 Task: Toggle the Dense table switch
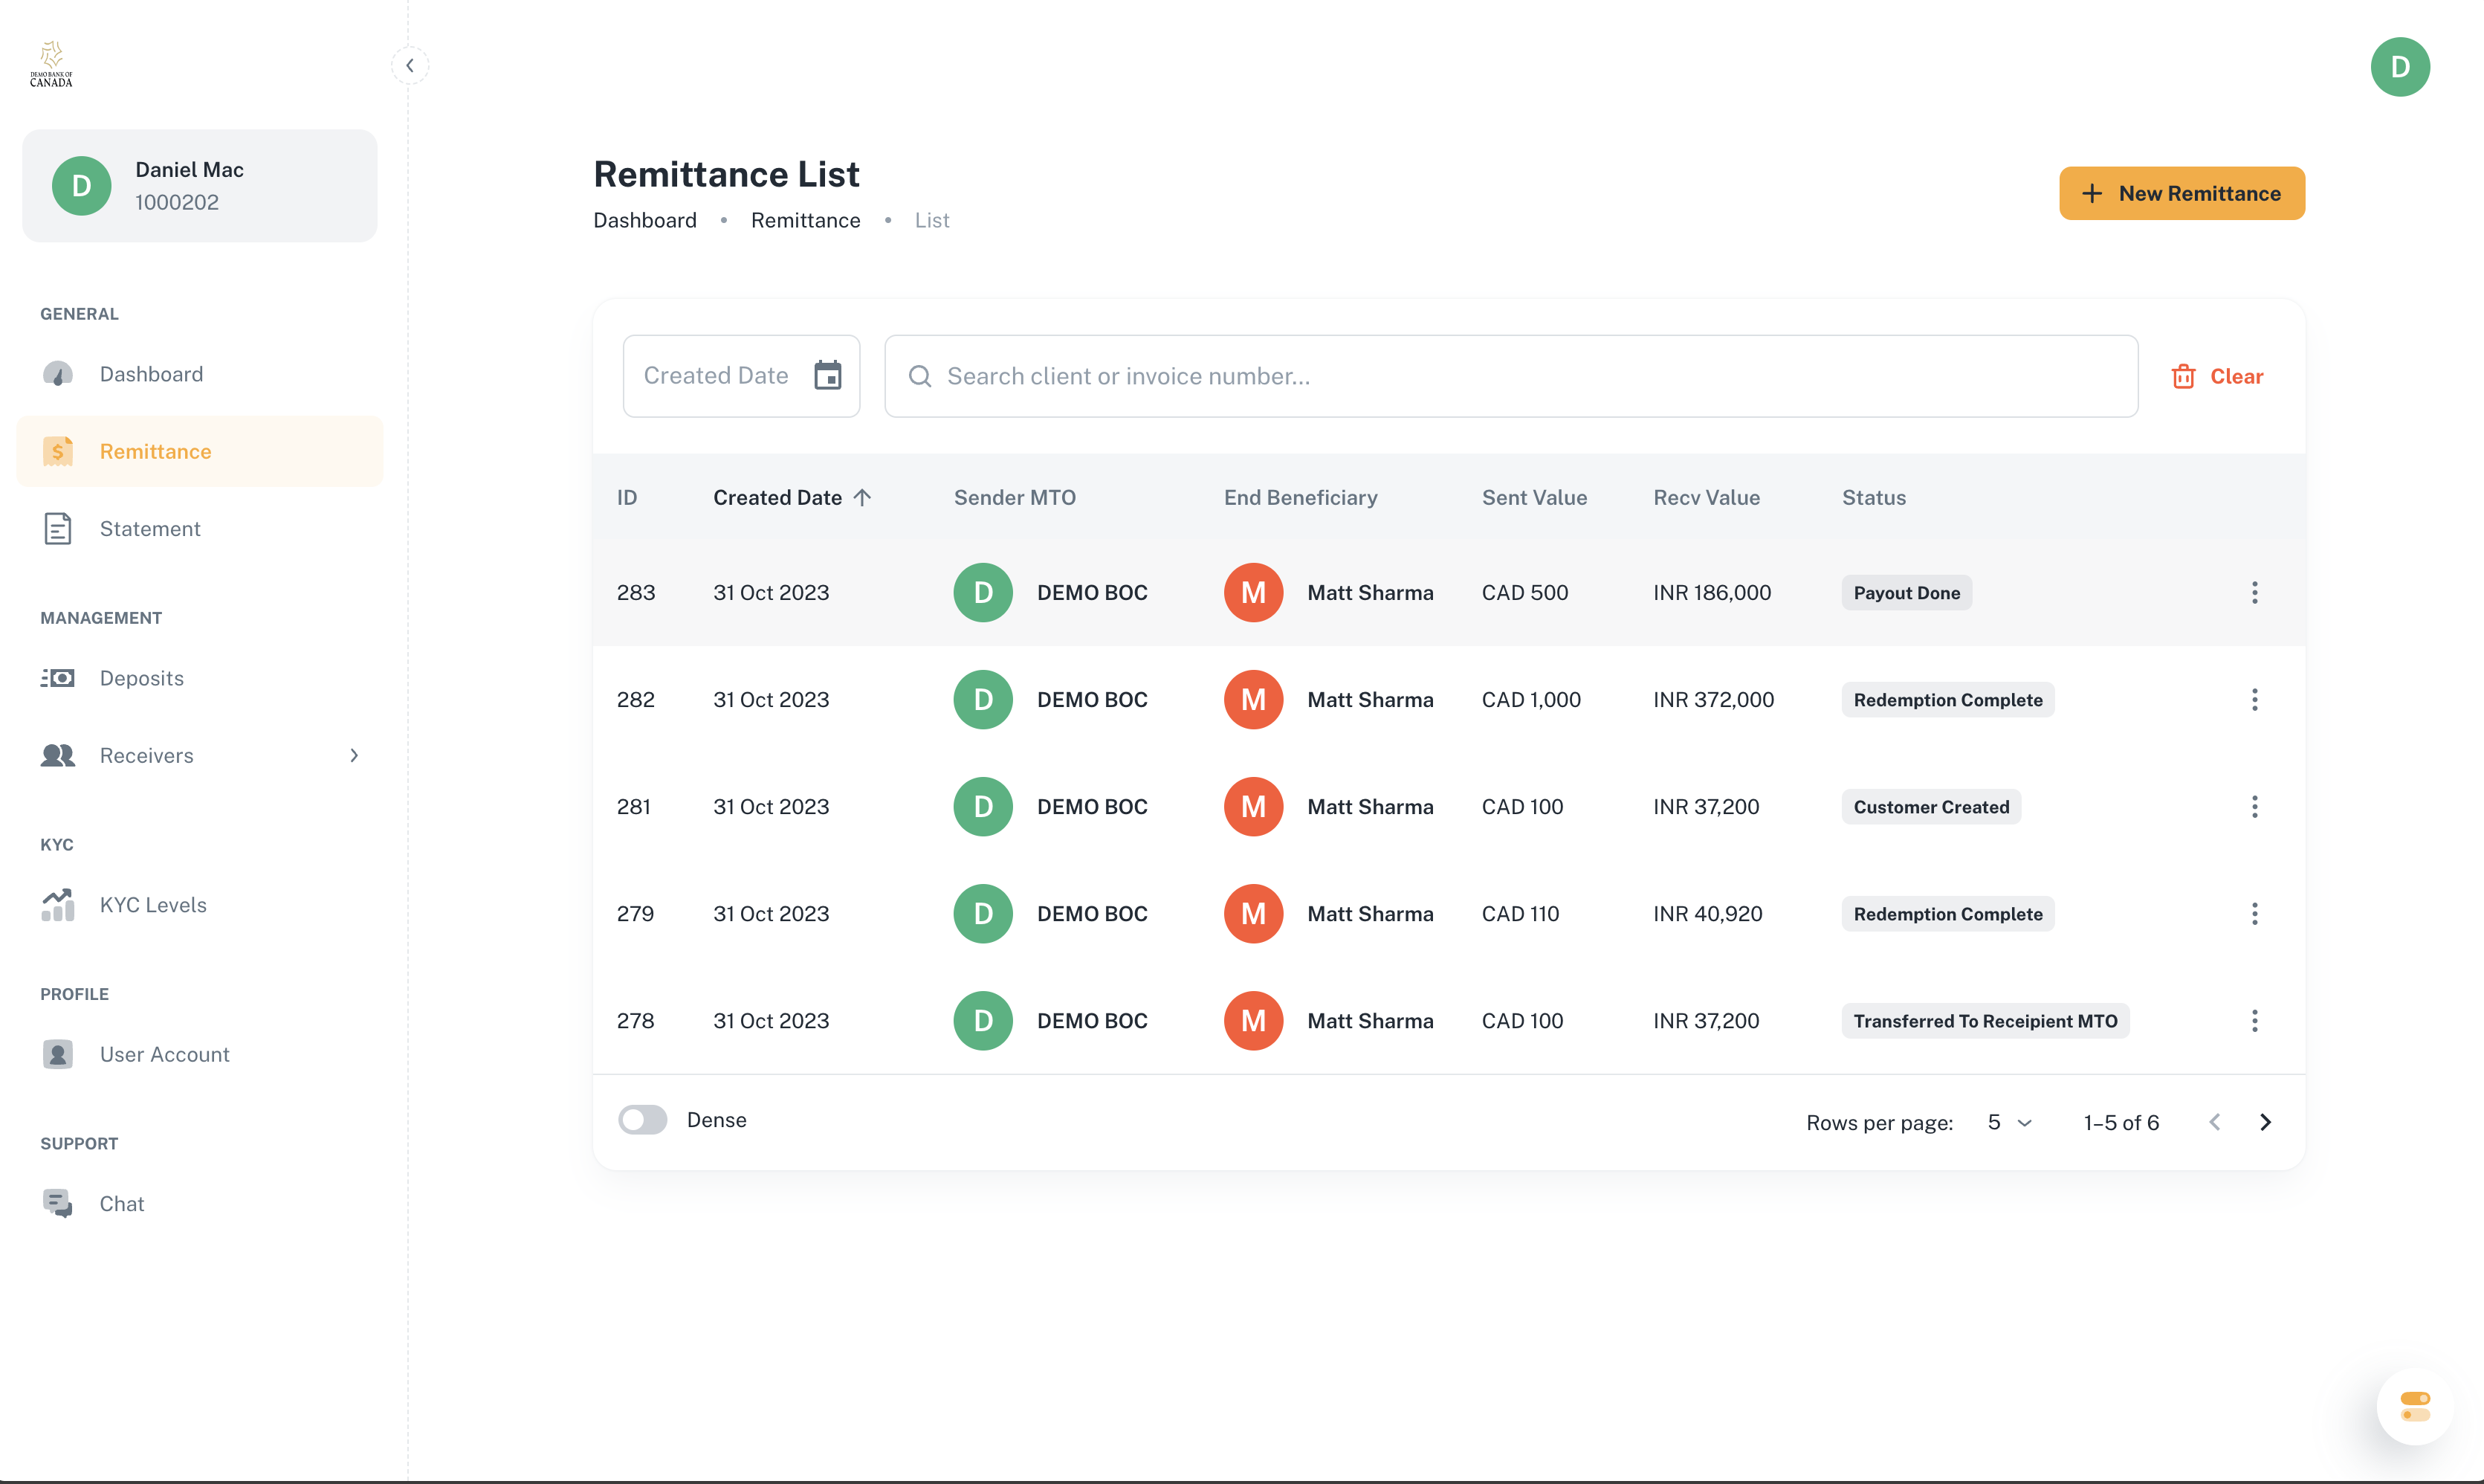tap(643, 1120)
